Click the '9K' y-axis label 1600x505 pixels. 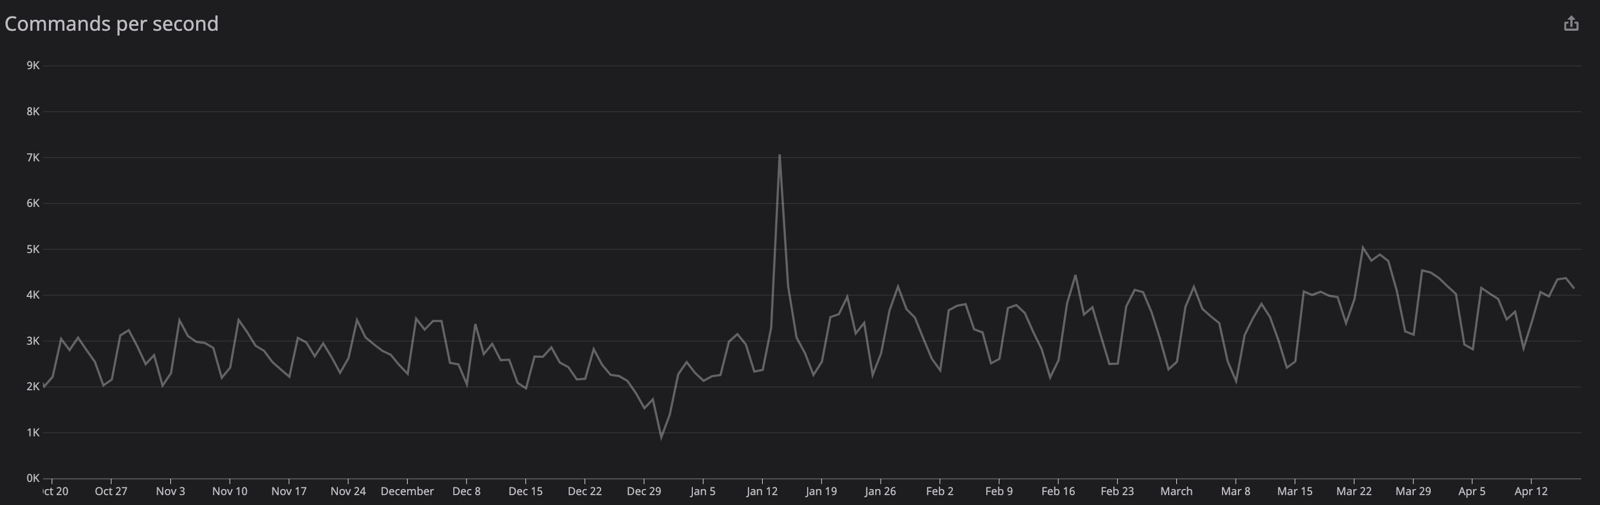(x=32, y=65)
